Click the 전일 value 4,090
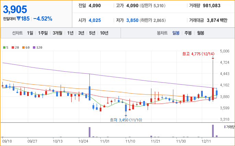The height and width of the screenshot is (146, 235). tap(95, 6)
